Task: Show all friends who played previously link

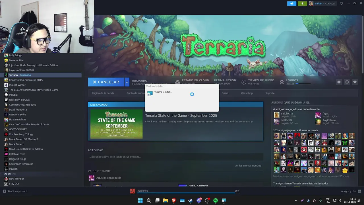Action: tap(311, 176)
